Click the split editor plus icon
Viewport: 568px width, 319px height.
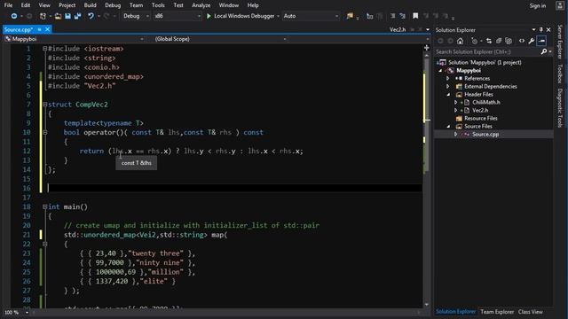426,48
